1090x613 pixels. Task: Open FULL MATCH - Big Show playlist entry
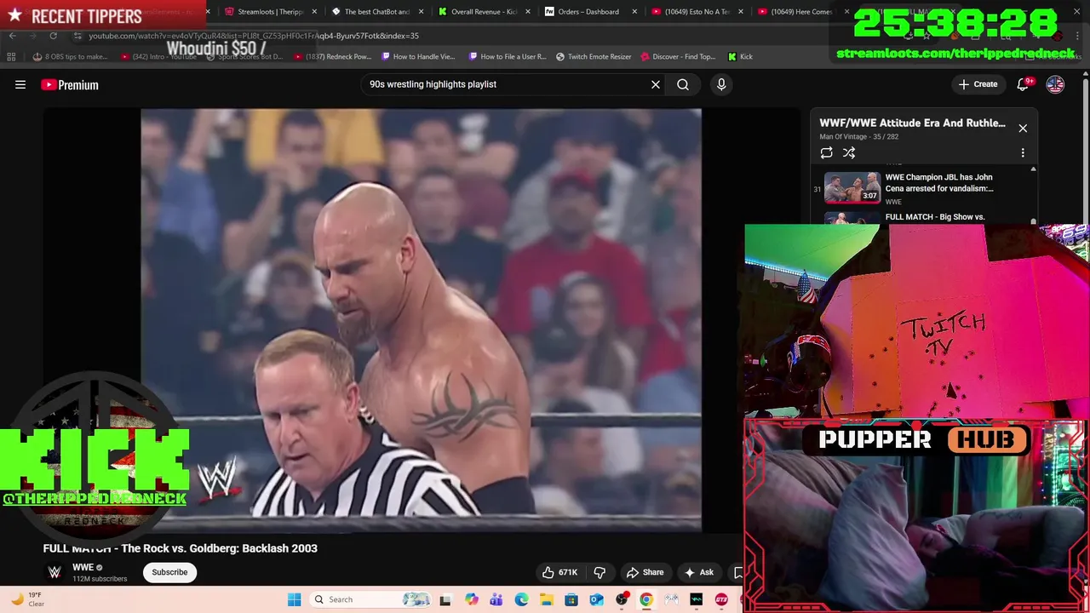point(935,217)
